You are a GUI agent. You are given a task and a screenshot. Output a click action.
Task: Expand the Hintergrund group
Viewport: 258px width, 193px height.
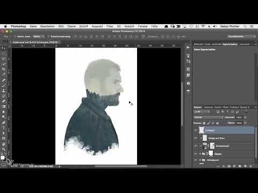[x=200, y=160]
